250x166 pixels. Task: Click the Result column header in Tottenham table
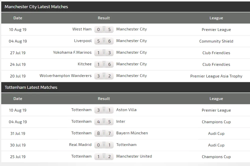coord(104,98)
